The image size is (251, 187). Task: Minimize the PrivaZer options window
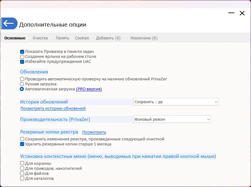(232, 13)
